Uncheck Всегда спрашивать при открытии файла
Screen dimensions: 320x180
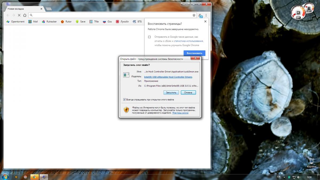pyautogui.click(x=125, y=99)
